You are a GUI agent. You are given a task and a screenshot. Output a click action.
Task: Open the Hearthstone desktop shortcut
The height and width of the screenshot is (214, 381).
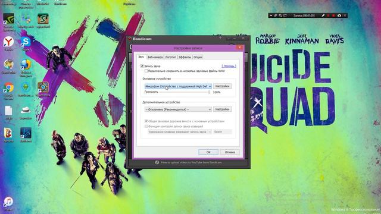point(43,87)
